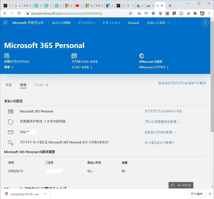This screenshot has height=199, width=214.
Task: Click the account profile avatar icon
Action: point(205,23)
